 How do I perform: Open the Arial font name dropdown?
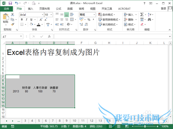[43, 15]
